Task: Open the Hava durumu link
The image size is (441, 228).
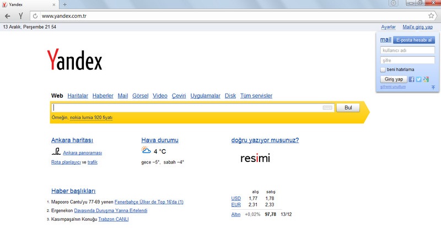Action: (160, 140)
